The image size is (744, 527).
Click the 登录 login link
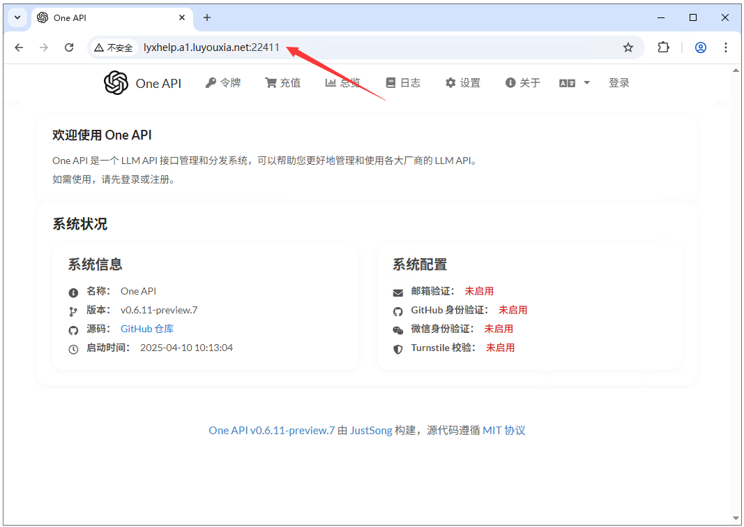pyautogui.click(x=618, y=82)
